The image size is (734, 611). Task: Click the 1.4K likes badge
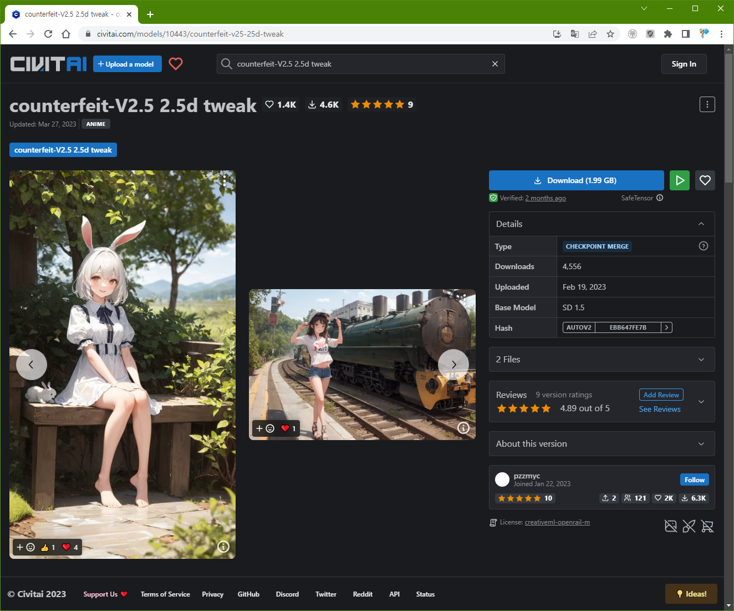[x=281, y=104]
